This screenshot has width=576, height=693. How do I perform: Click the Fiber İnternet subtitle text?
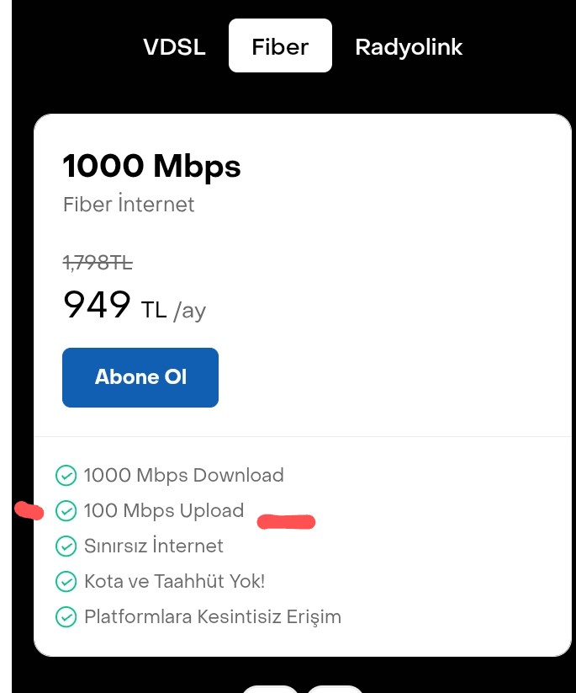(129, 204)
